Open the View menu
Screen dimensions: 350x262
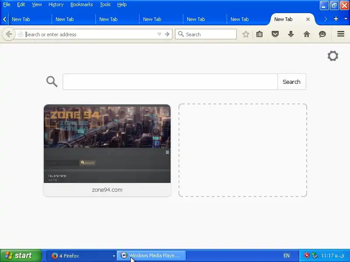tap(37, 4)
